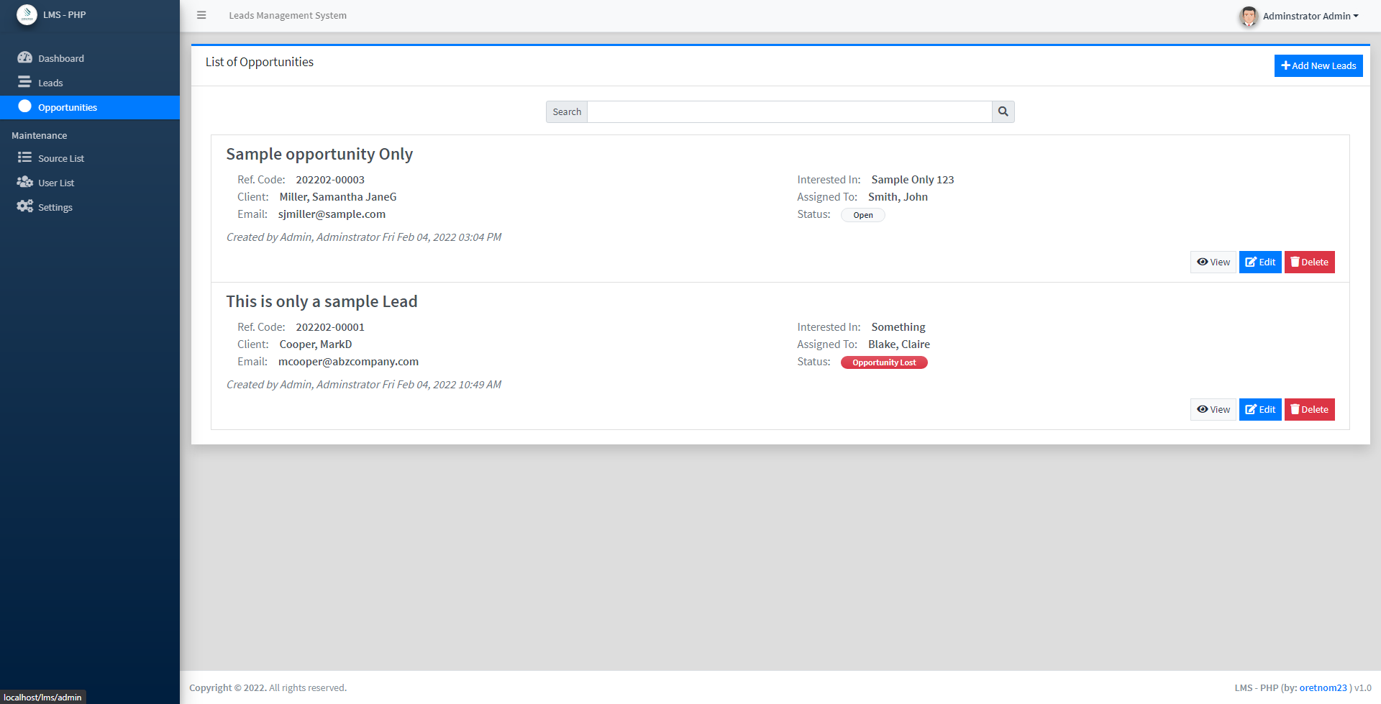The image size is (1381, 704).
Task: Open User List page
Action: pos(56,183)
